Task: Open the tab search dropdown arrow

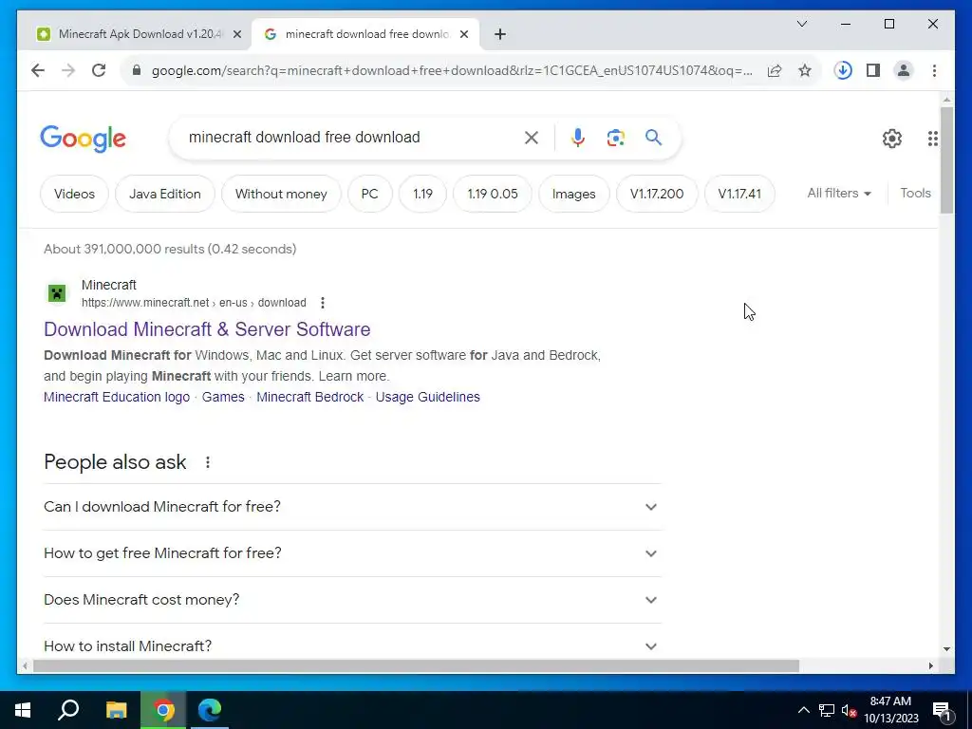Action: 801,24
